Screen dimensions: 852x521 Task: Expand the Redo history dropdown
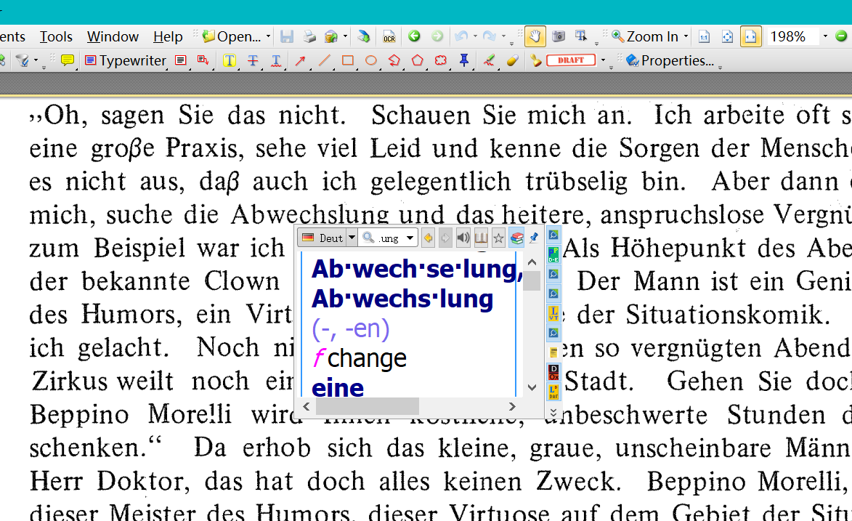(503, 36)
